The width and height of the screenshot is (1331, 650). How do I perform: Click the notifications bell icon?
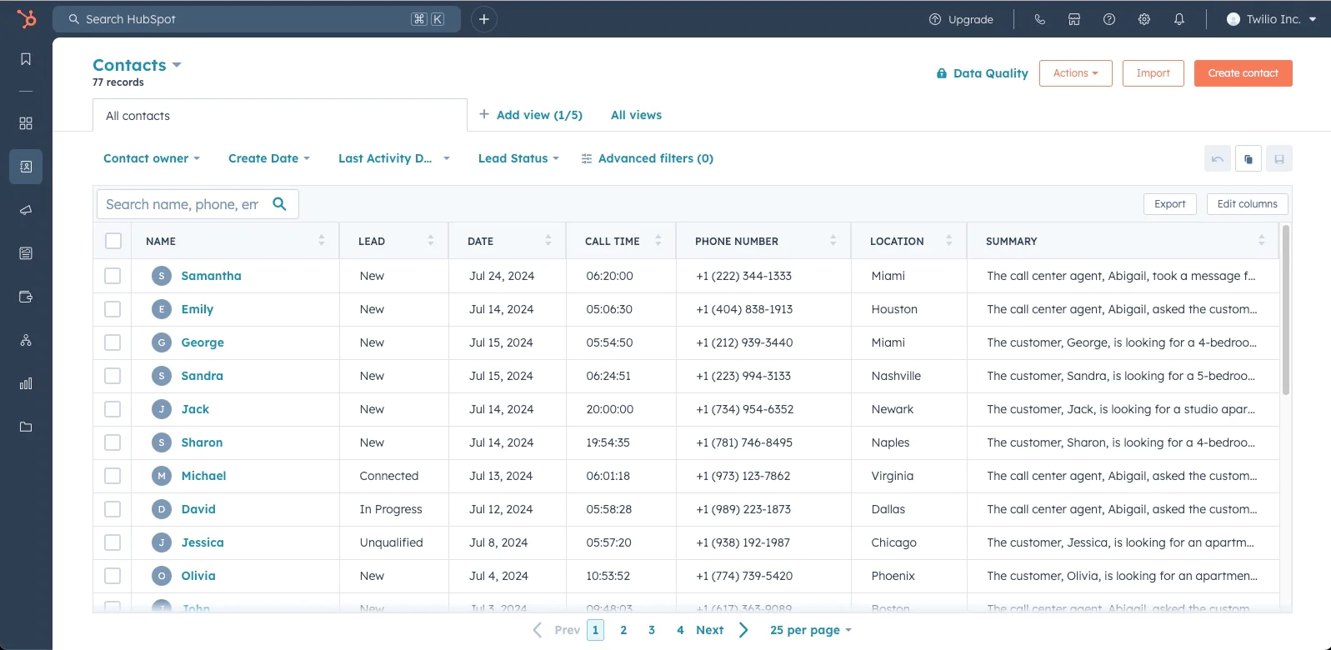click(1178, 19)
